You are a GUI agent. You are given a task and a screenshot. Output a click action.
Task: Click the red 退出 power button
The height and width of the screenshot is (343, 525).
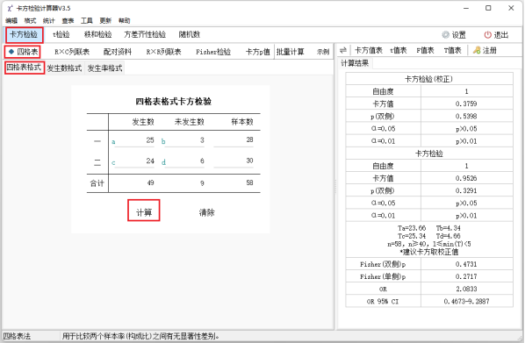click(x=496, y=35)
